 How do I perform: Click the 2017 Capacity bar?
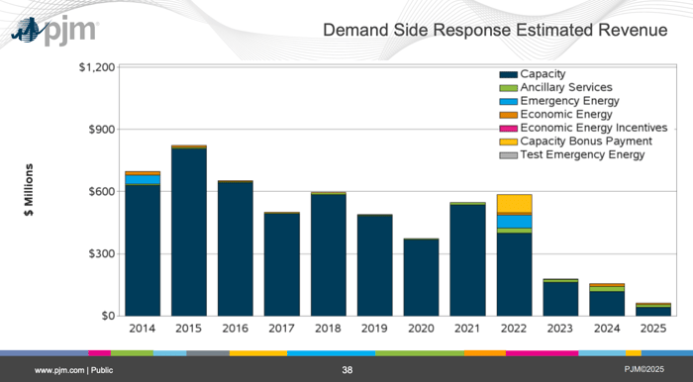pos(282,264)
